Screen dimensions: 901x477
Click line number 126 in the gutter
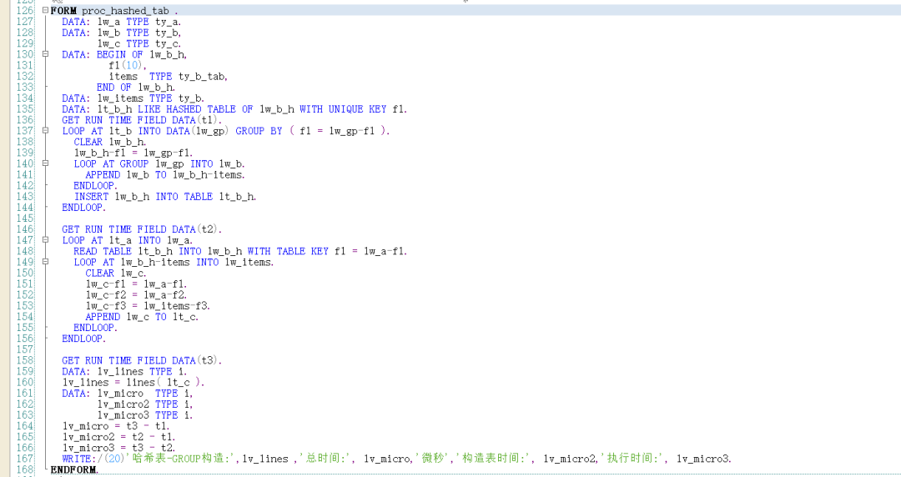(x=25, y=10)
